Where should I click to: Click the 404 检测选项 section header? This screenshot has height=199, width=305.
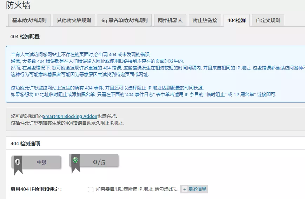(x=25, y=144)
